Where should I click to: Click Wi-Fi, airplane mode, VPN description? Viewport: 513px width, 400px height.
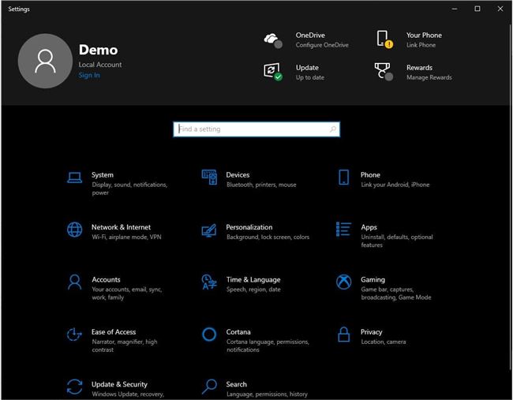click(x=126, y=237)
